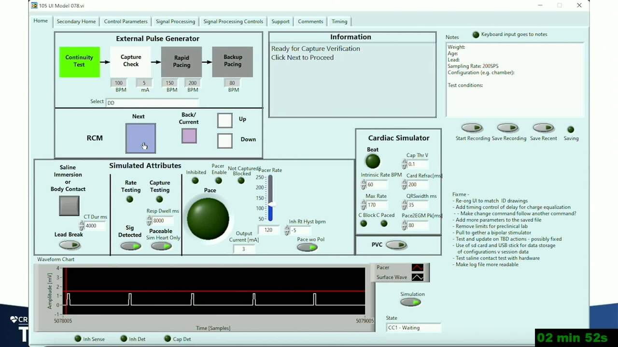This screenshot has height=347, width=618.
Task: Toggle the Sig Detected switch
Action: tap(130, 246)
